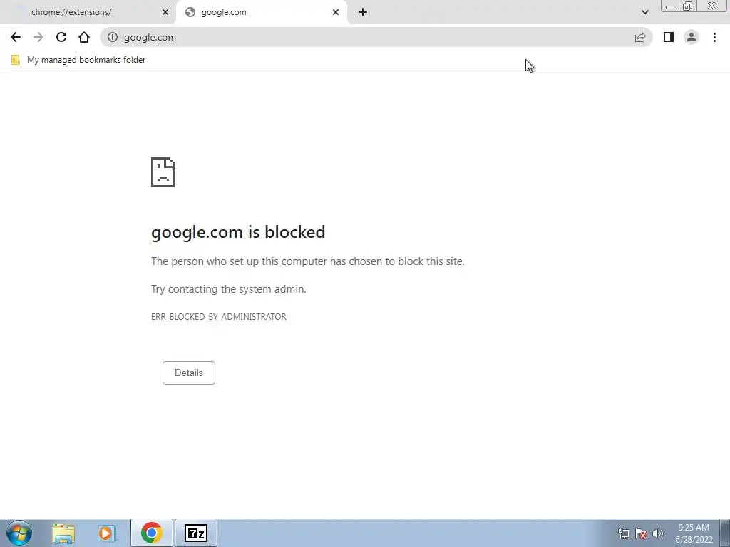Reload the google.com page
The image size is (730, 547).
[x=61, y=37]
